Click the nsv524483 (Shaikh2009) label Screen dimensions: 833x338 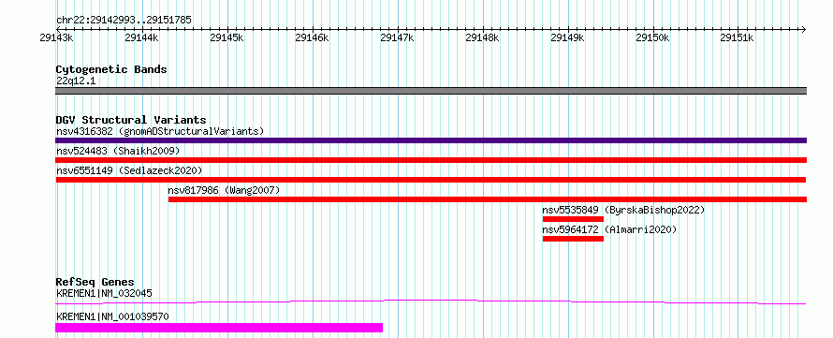(x=118, y=151)
